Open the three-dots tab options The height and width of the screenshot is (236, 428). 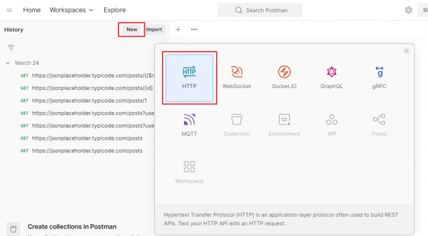click(194, 29)
